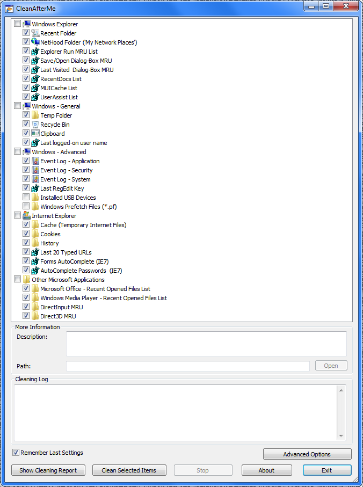
Task: Click the Event Log - Application icon
Action: (x=35, y=161)
